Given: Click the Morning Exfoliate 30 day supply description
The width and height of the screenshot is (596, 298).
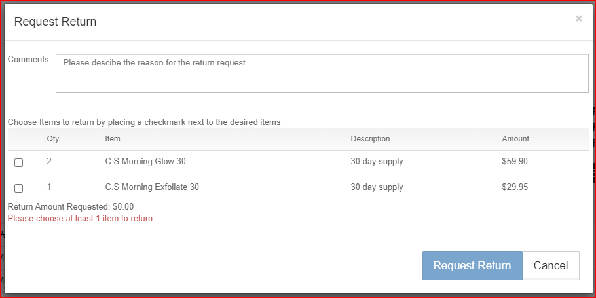Looking at the screenshot, I should [x=377, y=187].
